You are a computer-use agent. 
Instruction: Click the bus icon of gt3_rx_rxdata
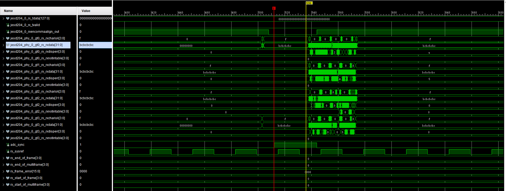(x=8, y=125)
